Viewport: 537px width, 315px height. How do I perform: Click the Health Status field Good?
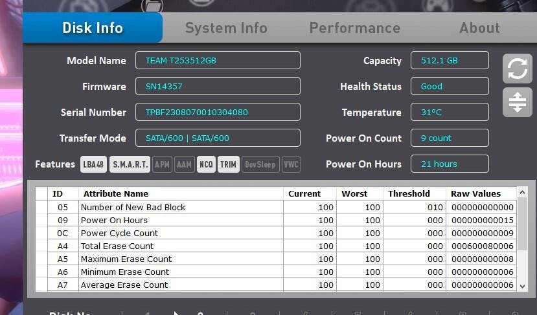pyautogui.click(x=450, y=86)
